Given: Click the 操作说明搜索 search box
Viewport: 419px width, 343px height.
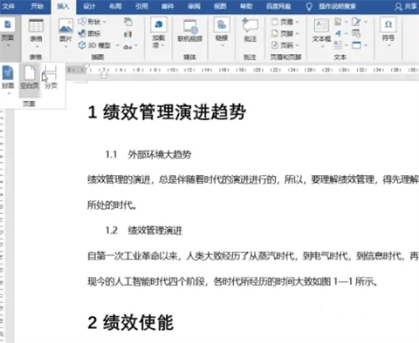Looking at the screenshot, I should tap(337, 6).
